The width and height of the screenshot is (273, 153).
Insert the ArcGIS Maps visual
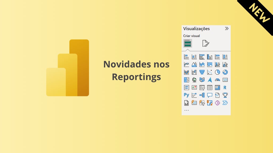[x=210, y=103]
